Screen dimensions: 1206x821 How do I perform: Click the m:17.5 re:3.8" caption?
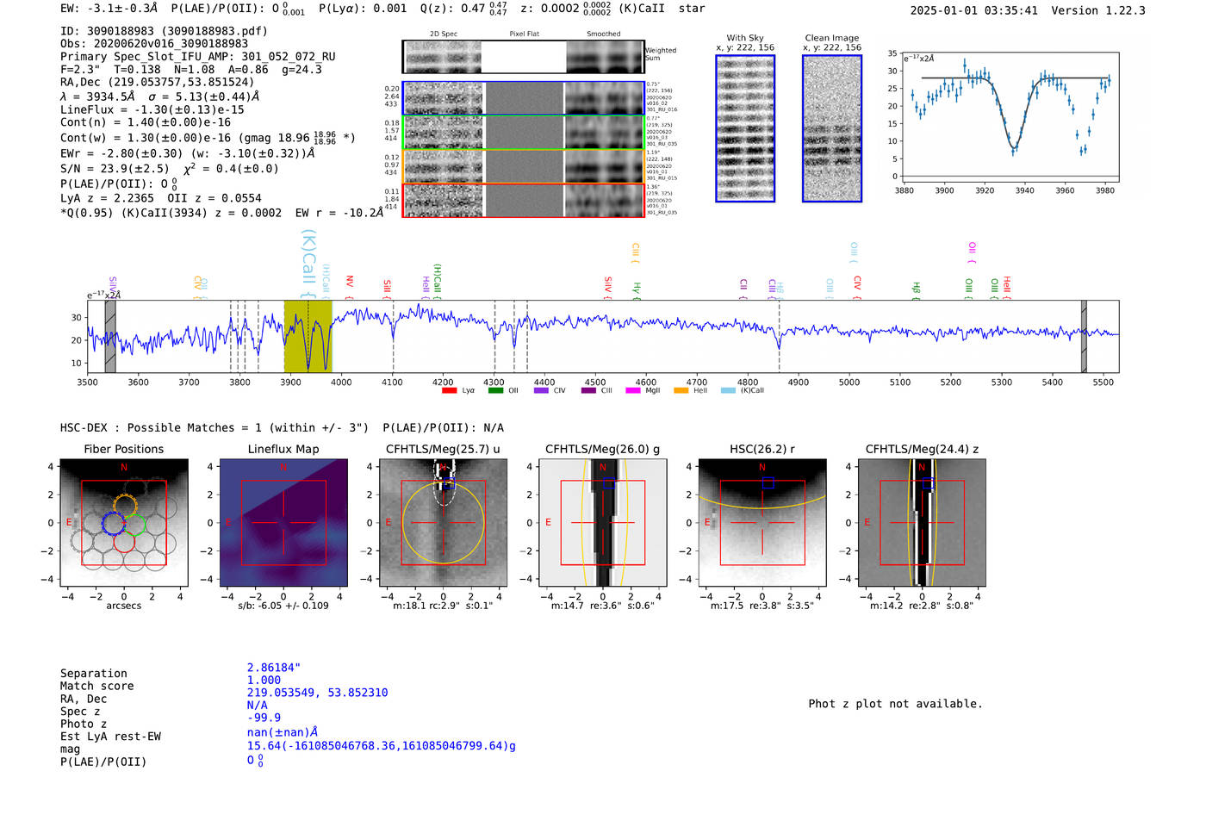coord(762,606)
